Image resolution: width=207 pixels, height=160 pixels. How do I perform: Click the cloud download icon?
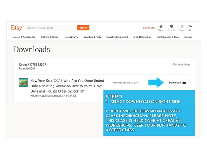coord(184,83)
